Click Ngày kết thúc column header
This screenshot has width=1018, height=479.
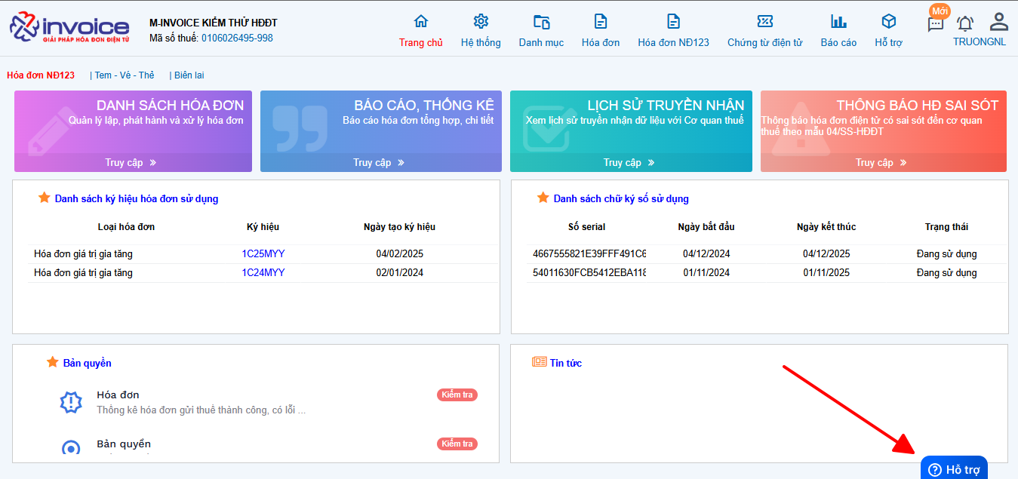click(826, 227)
